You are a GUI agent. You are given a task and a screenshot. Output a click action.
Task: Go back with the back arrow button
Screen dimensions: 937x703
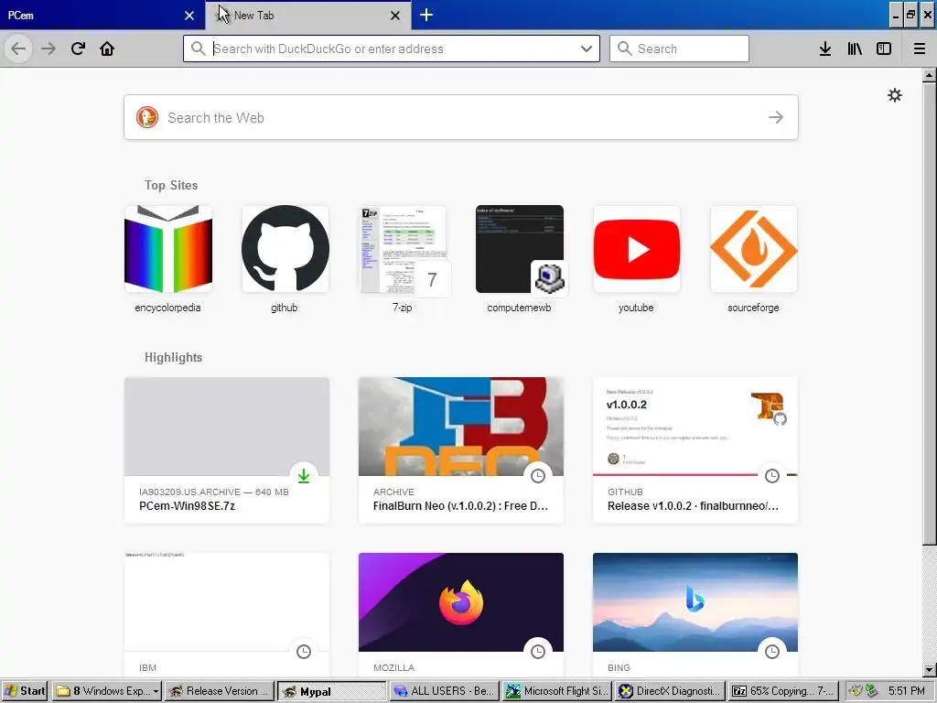(18, 49)
